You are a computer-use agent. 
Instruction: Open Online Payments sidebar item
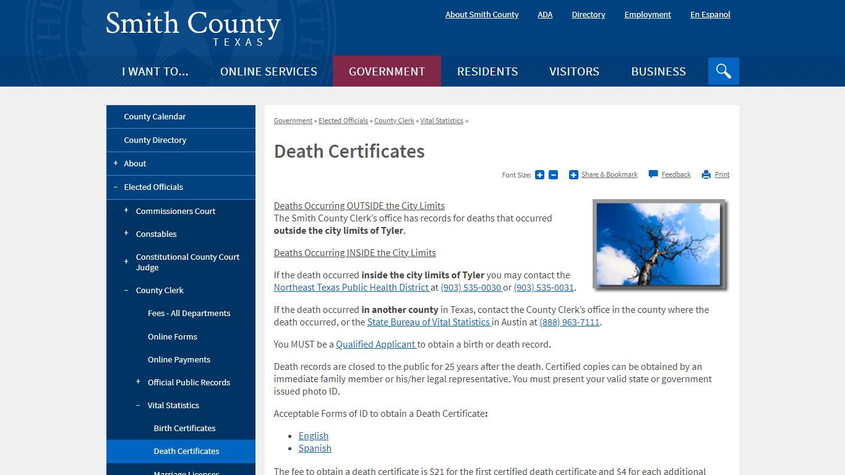(179, 360)
